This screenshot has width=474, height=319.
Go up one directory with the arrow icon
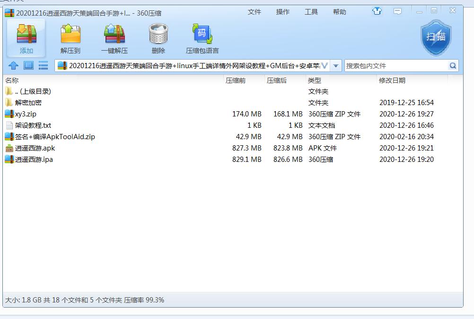click(x=14, y=66)
